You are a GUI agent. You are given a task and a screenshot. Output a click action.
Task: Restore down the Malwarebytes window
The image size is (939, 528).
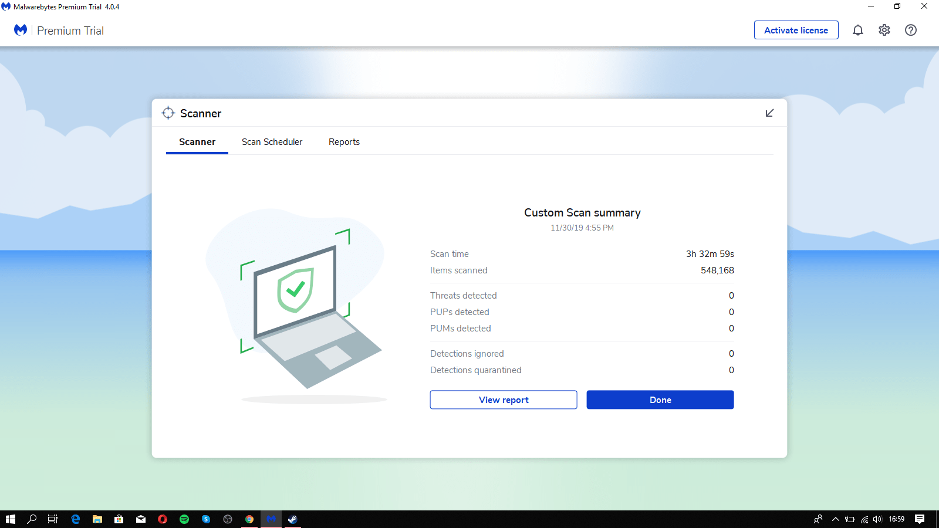[897, 6]
